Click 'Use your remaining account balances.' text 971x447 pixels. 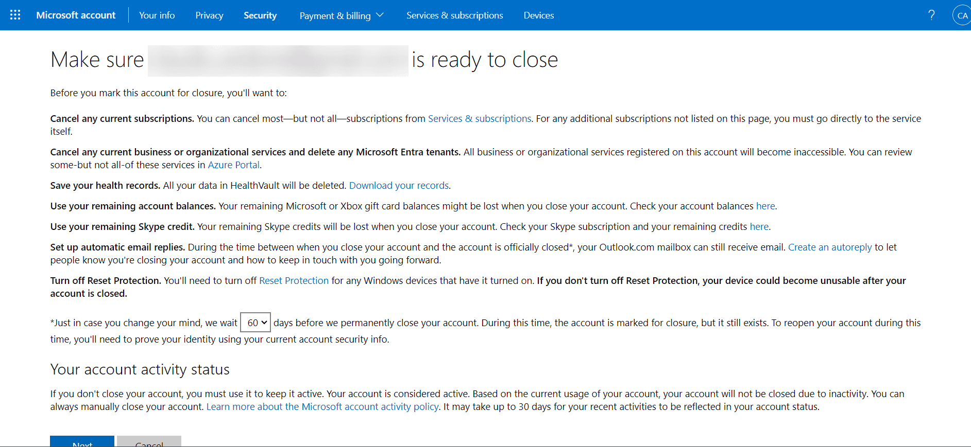(133, 206)
